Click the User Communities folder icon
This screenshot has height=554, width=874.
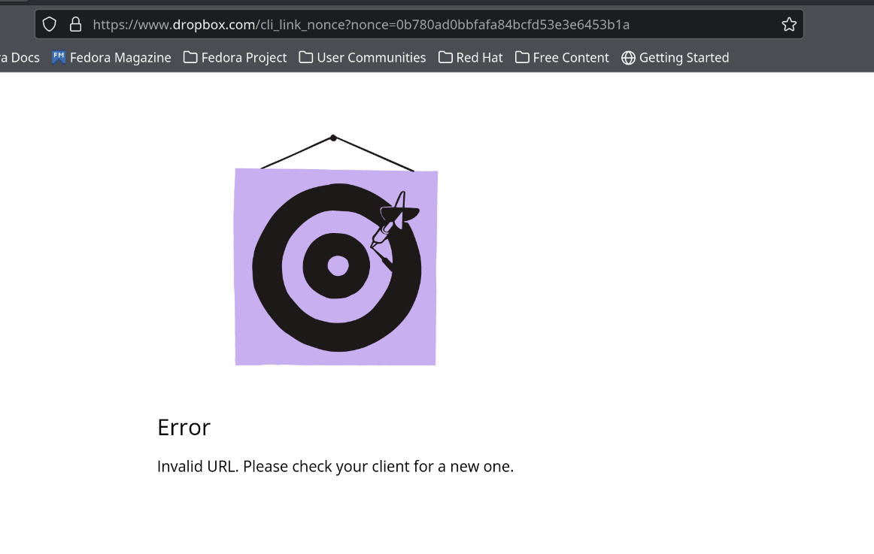[x=306, y=57]
